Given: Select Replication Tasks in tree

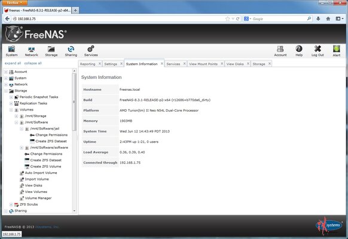Looking at the screenshot, I should pyautogui.click(x=33, y=103).
